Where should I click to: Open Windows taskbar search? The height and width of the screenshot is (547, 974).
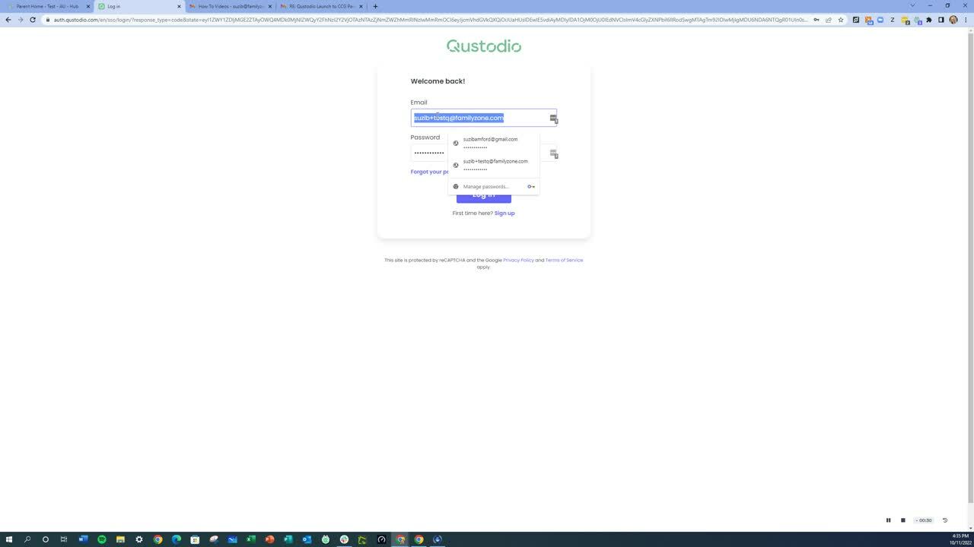click(27, 539)
